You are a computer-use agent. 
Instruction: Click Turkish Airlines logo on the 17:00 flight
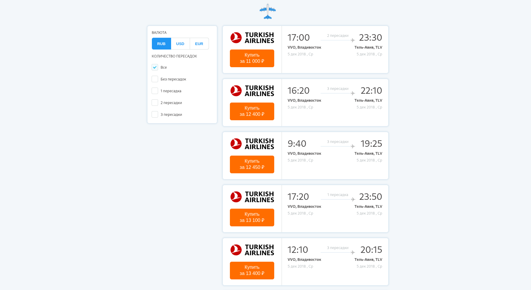click(252, 37)
